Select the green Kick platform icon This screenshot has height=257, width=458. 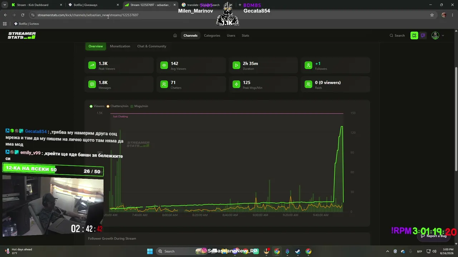(x=414, y=35)
